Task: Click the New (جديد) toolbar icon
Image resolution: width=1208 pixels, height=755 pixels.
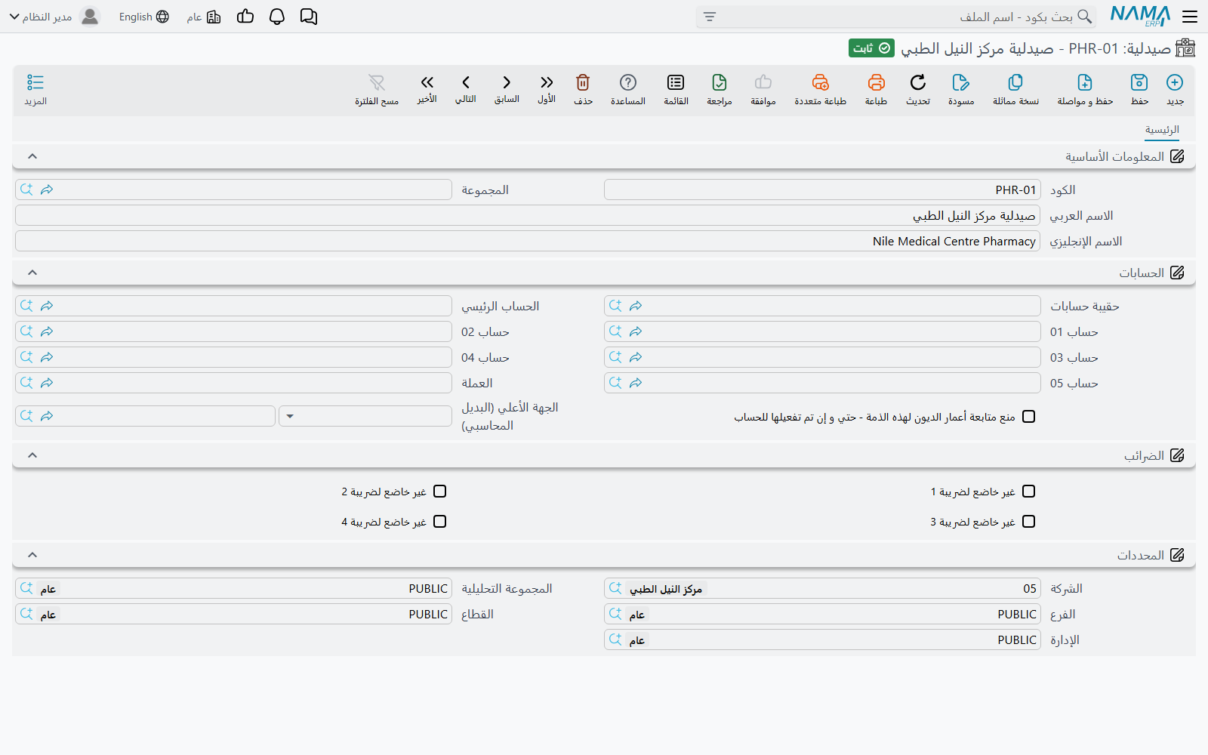Action: click(x=1175, y=82)
